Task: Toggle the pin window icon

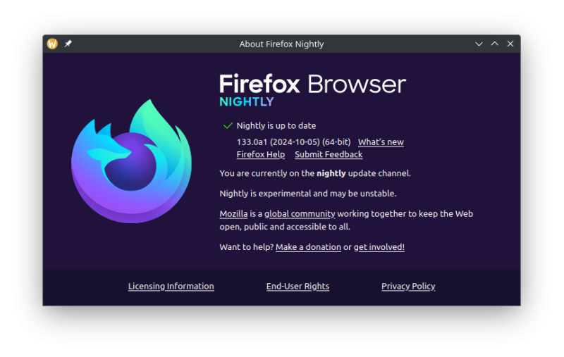Action: (68, 44)
